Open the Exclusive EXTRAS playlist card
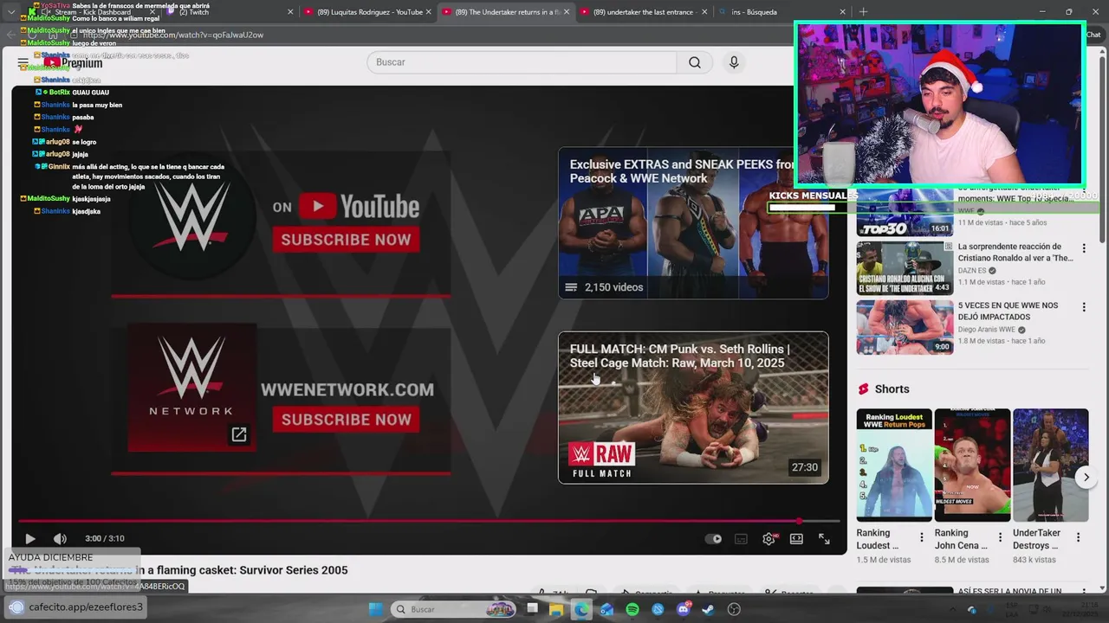 [x=693, y=223]
